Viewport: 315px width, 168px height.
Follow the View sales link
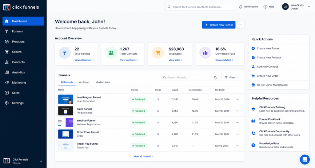click(176, 60)
